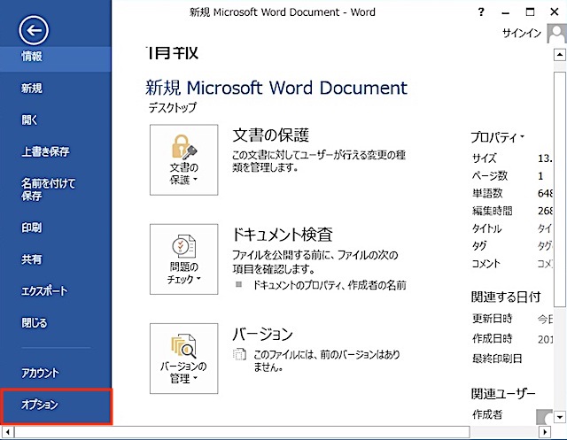
Task: Click the 関連ユーザー heading
Action: coord(502,393)
